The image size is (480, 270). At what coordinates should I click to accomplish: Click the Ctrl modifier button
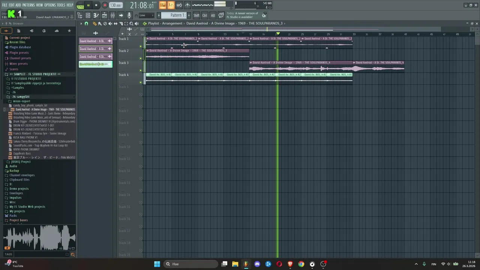coord(205,15)
